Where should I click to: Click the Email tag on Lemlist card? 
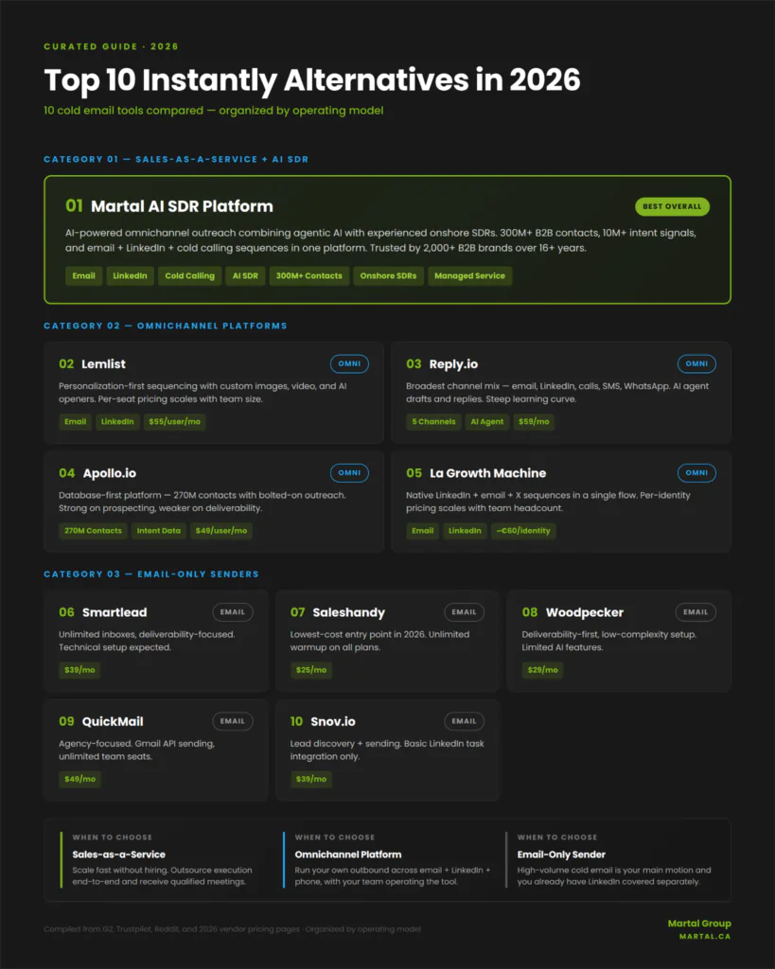[76, 421]
